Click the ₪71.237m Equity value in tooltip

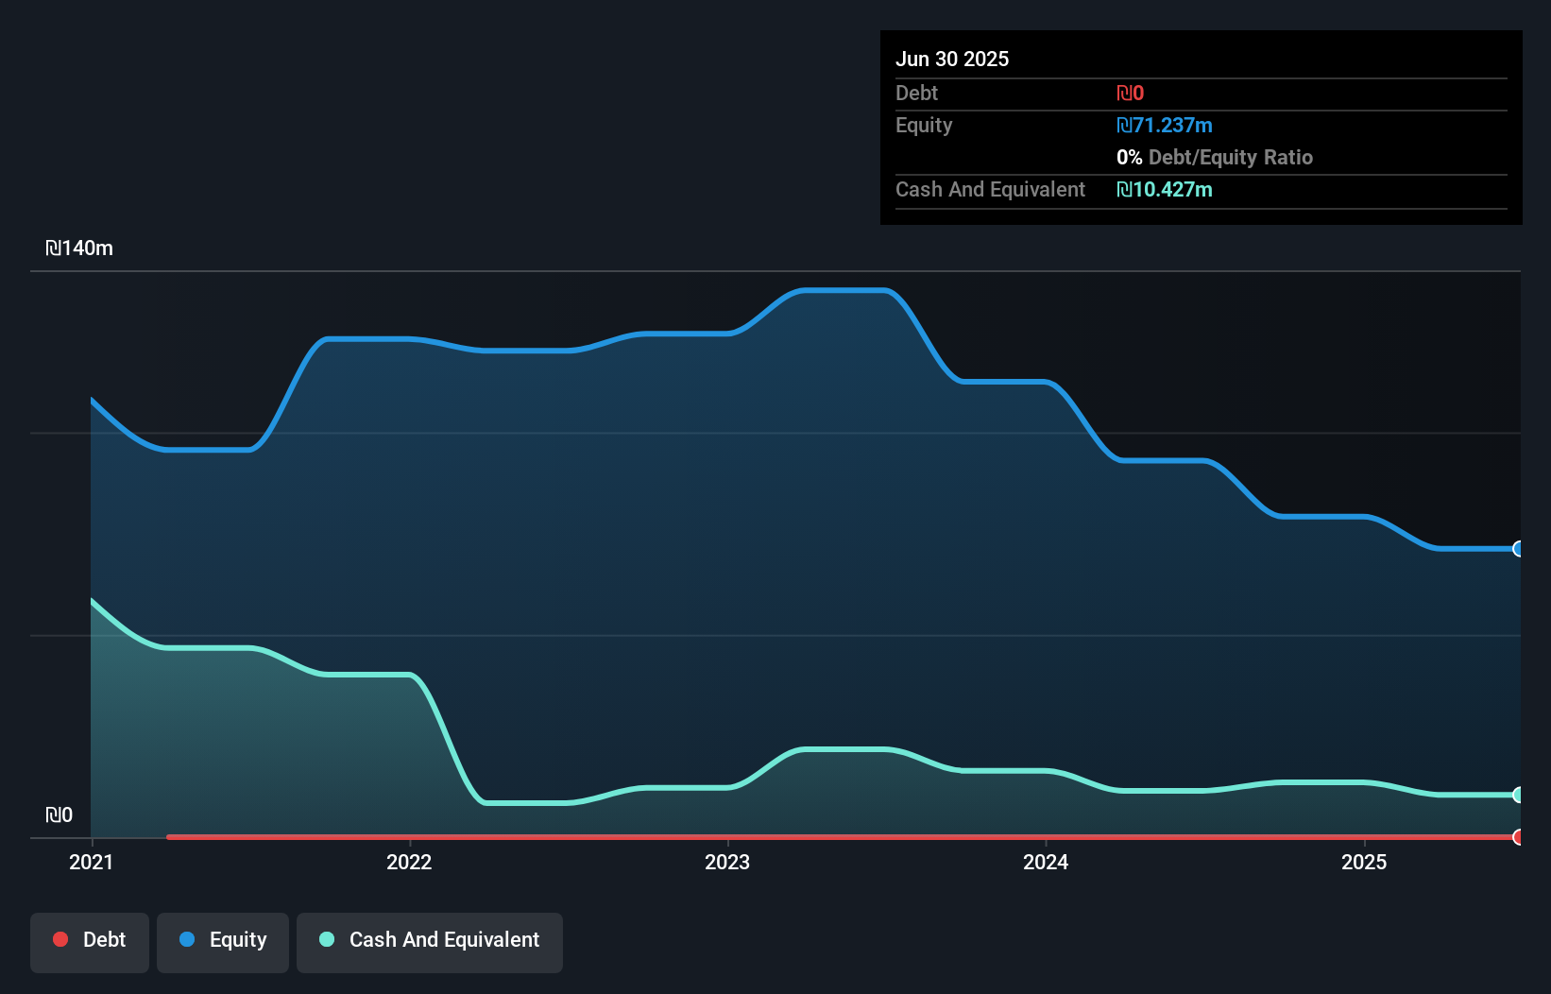click(x=1164, y=126)
